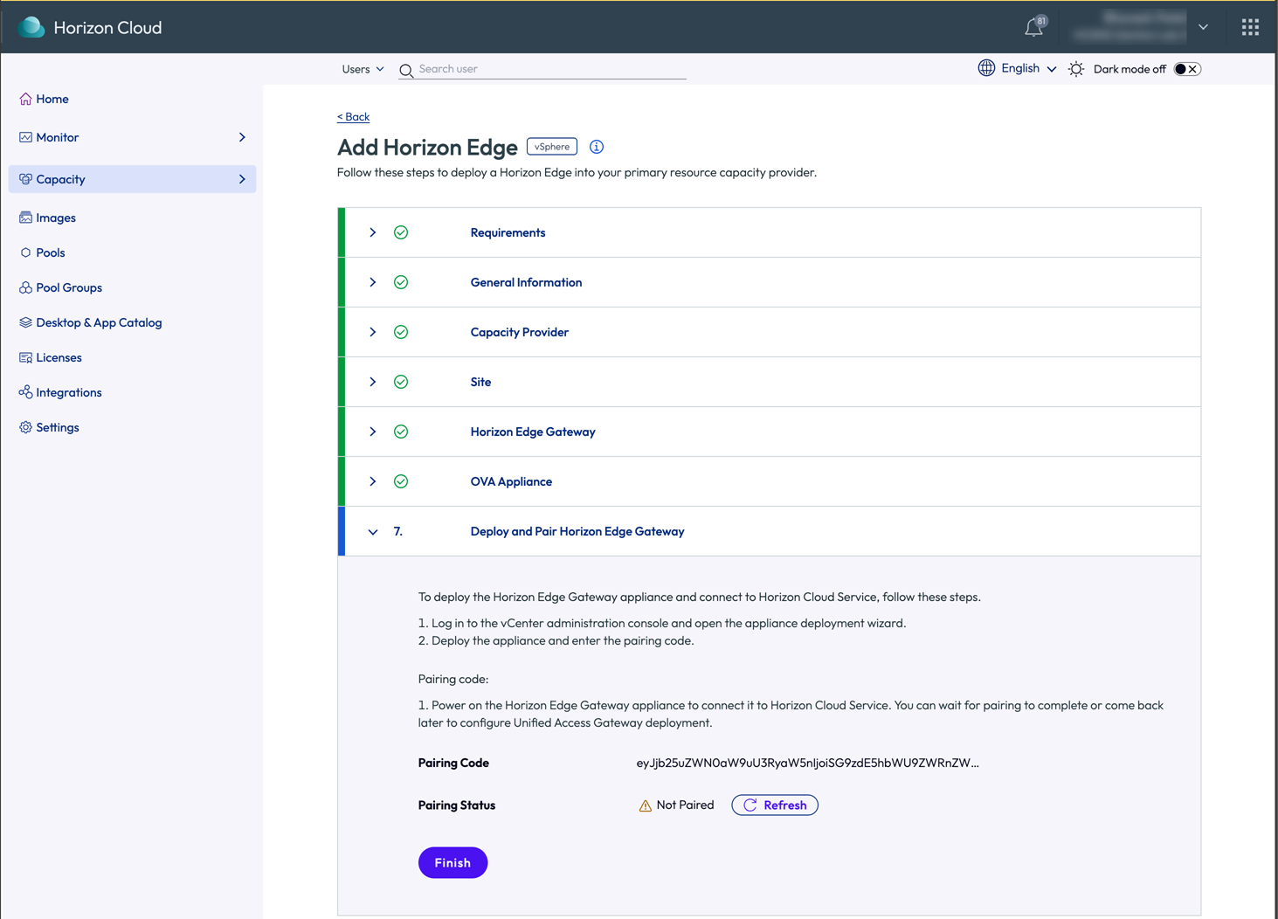
Task: Open Integrations in sidebar
Action: 69,392
